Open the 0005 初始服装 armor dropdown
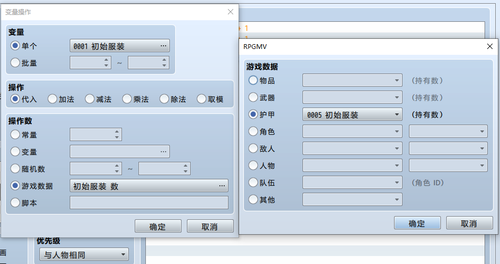This screenshot has height=264, width=500. tap(353, 114)
